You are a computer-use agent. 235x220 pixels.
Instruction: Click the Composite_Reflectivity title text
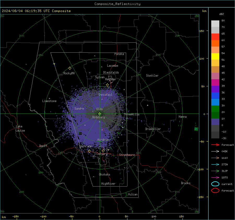(118, 4)
